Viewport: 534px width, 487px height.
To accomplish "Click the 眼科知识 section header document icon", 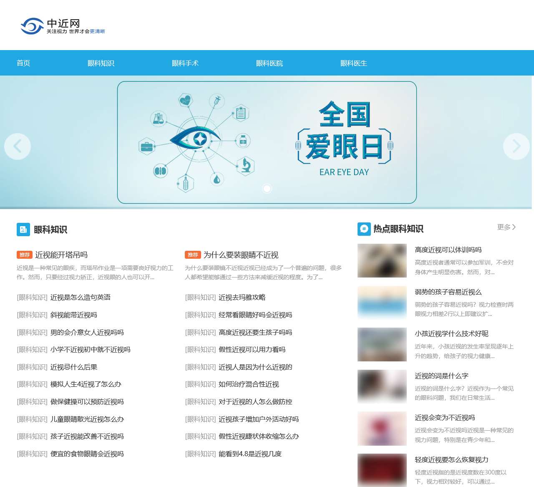I will 23,229.
